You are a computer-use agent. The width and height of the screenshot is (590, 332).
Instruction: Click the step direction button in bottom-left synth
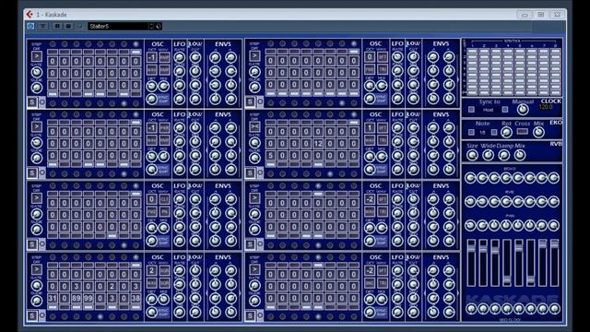[x=37, y=269]
